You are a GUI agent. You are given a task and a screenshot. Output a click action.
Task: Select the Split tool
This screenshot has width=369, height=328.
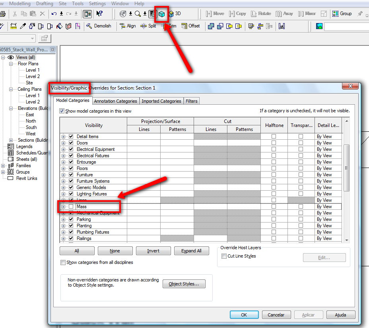pos(148,26)
